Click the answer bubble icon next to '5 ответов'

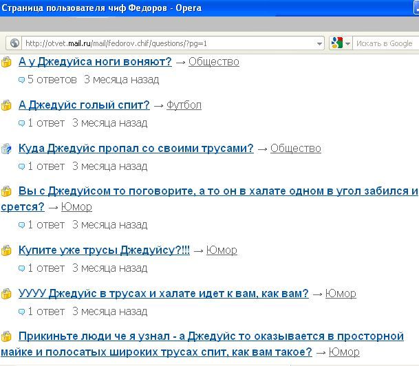(x=22, y=80)
